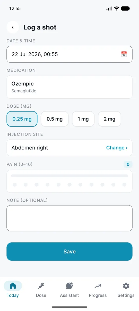Open the Settings gear icon
139x311 pixels.
click(x=126, y=286)
